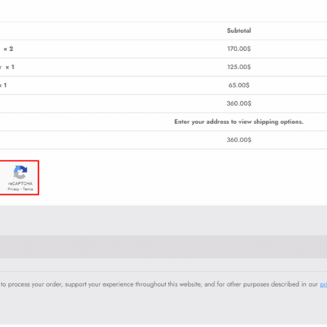This screenshot has height=327, width=327.
Task: Click the light gray payment section area
Action: (x=163, y=221)
